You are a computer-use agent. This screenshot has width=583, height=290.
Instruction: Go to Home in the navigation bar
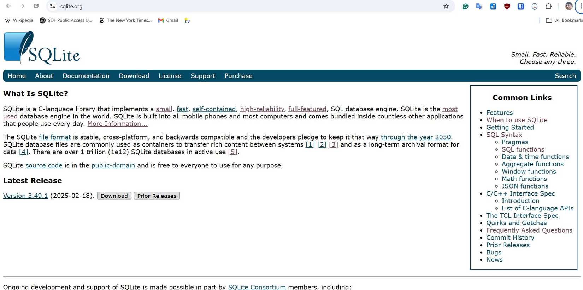coord(17,76)
